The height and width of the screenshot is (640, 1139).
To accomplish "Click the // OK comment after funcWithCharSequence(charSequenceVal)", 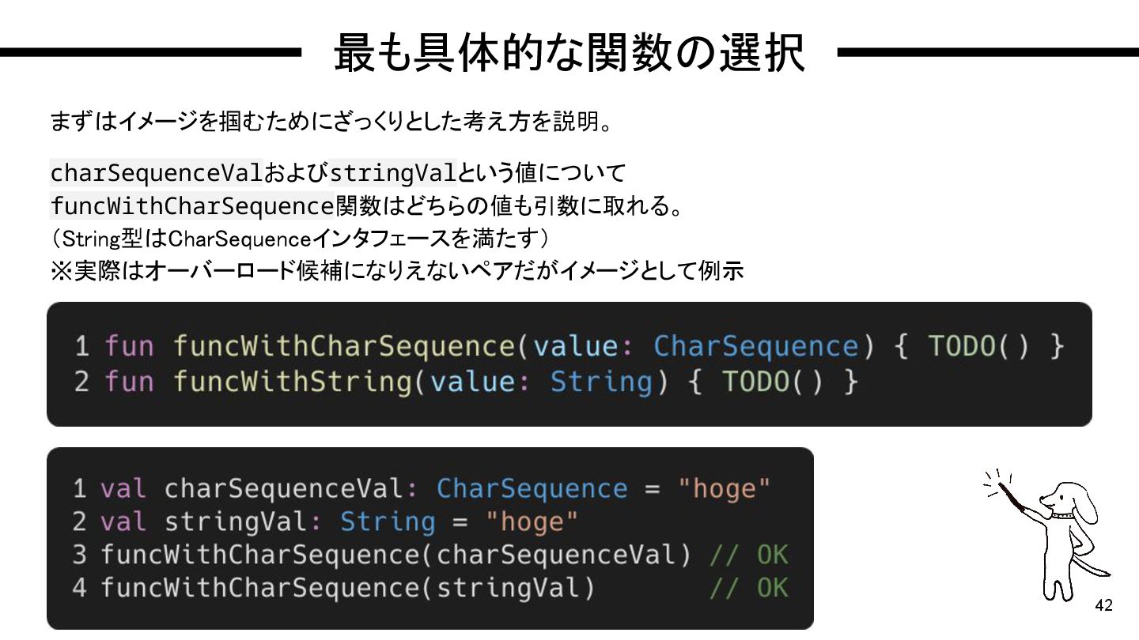I will tap(748, 555).
